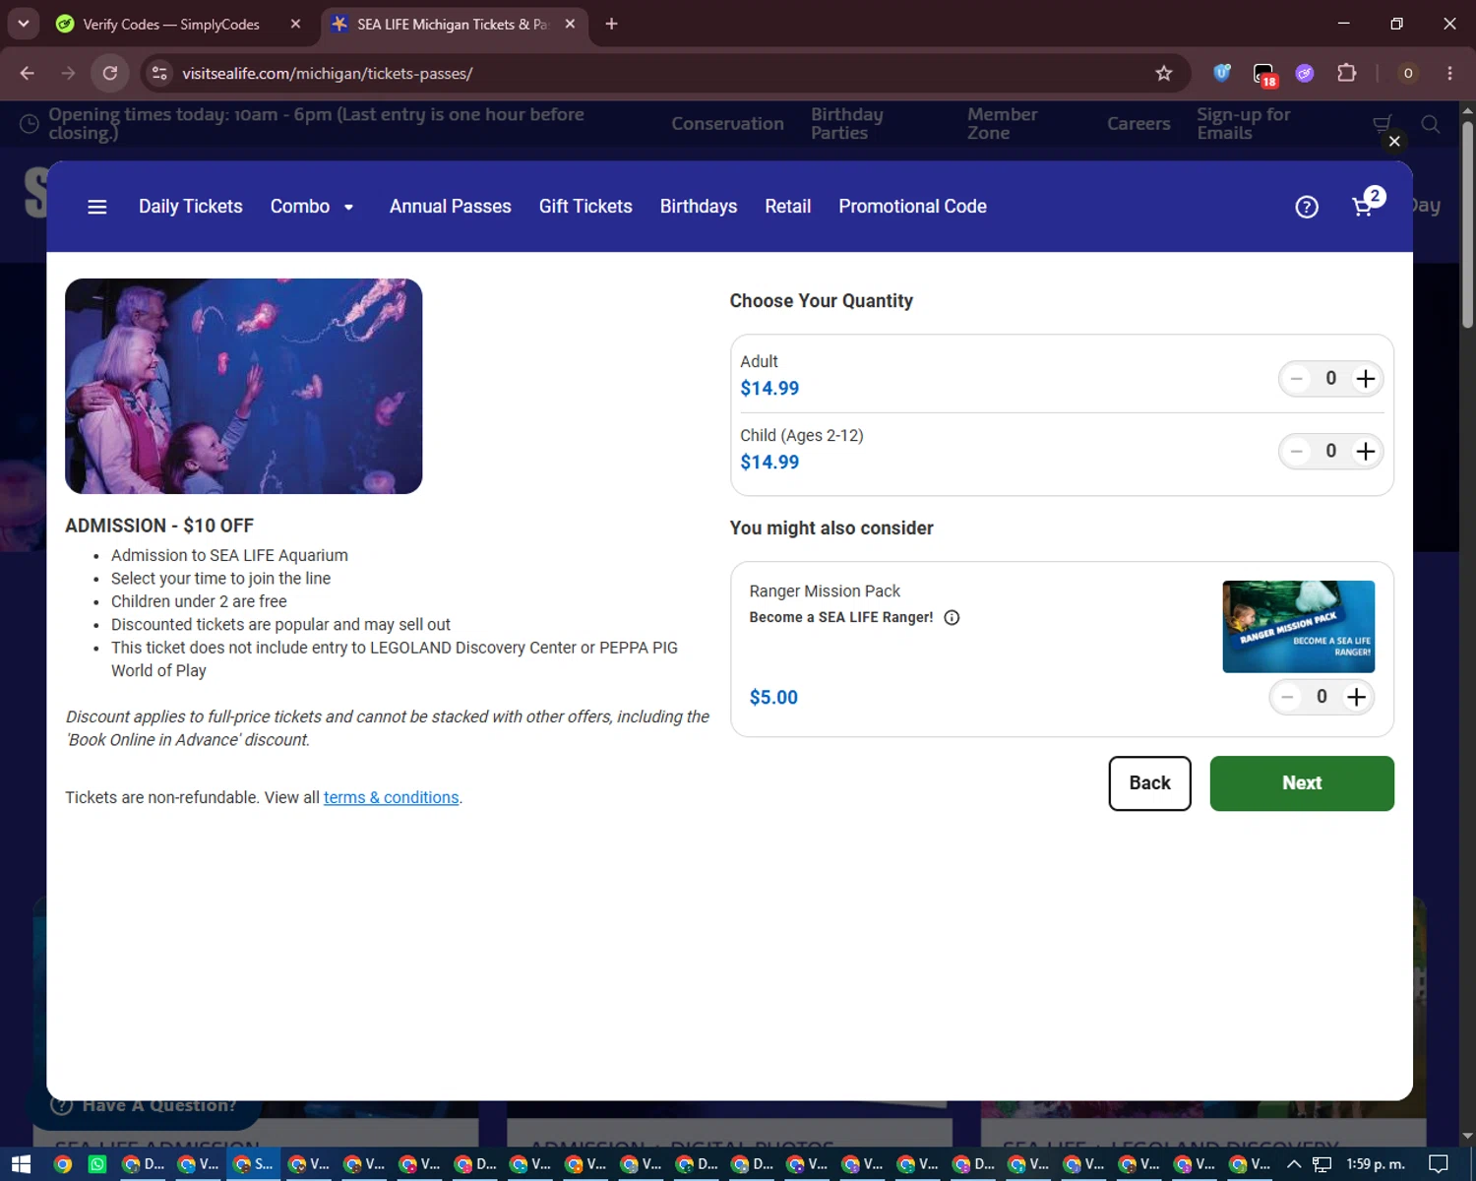
Task: Open Gift Tickets section
Action: (x=585, y=207)
